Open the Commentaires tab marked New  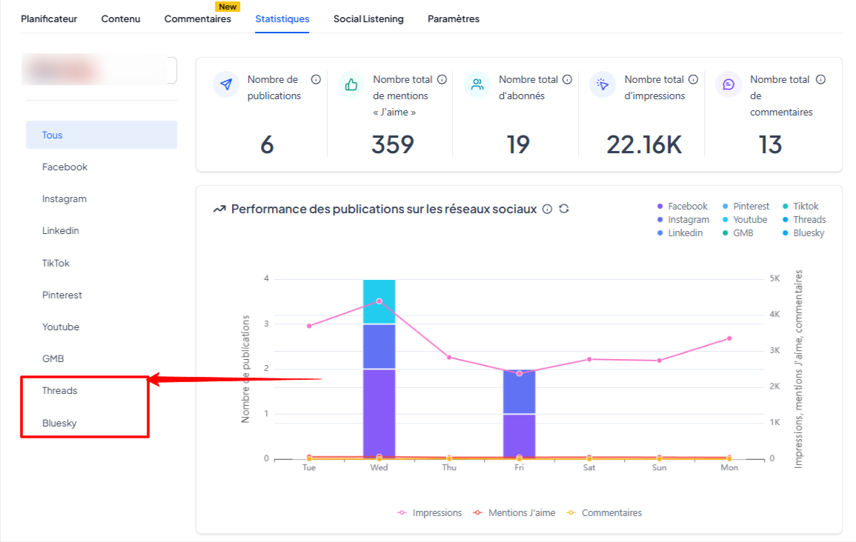tap(198, 19)
